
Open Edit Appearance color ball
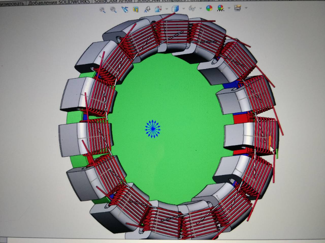pyautogui.click(x=209, y=9)
